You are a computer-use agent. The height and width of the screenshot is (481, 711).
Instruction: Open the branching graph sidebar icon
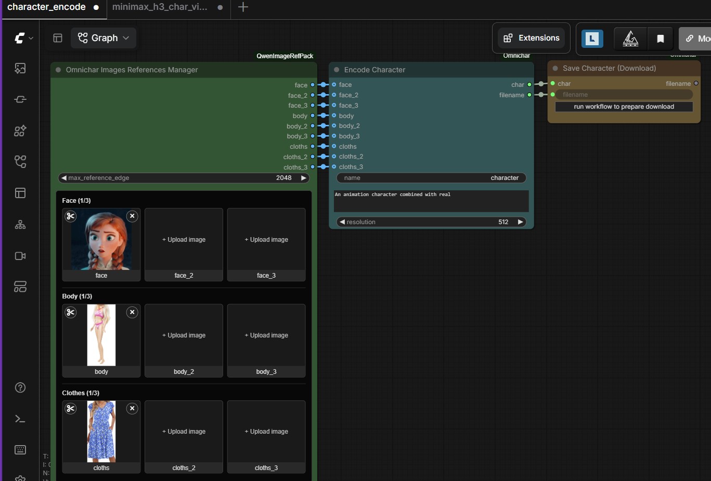[20, 162]
